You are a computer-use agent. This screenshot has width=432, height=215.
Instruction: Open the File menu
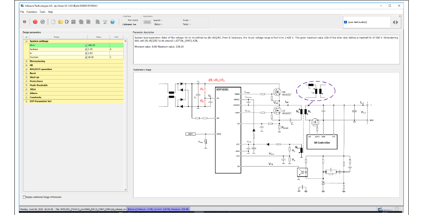(22, 12)
